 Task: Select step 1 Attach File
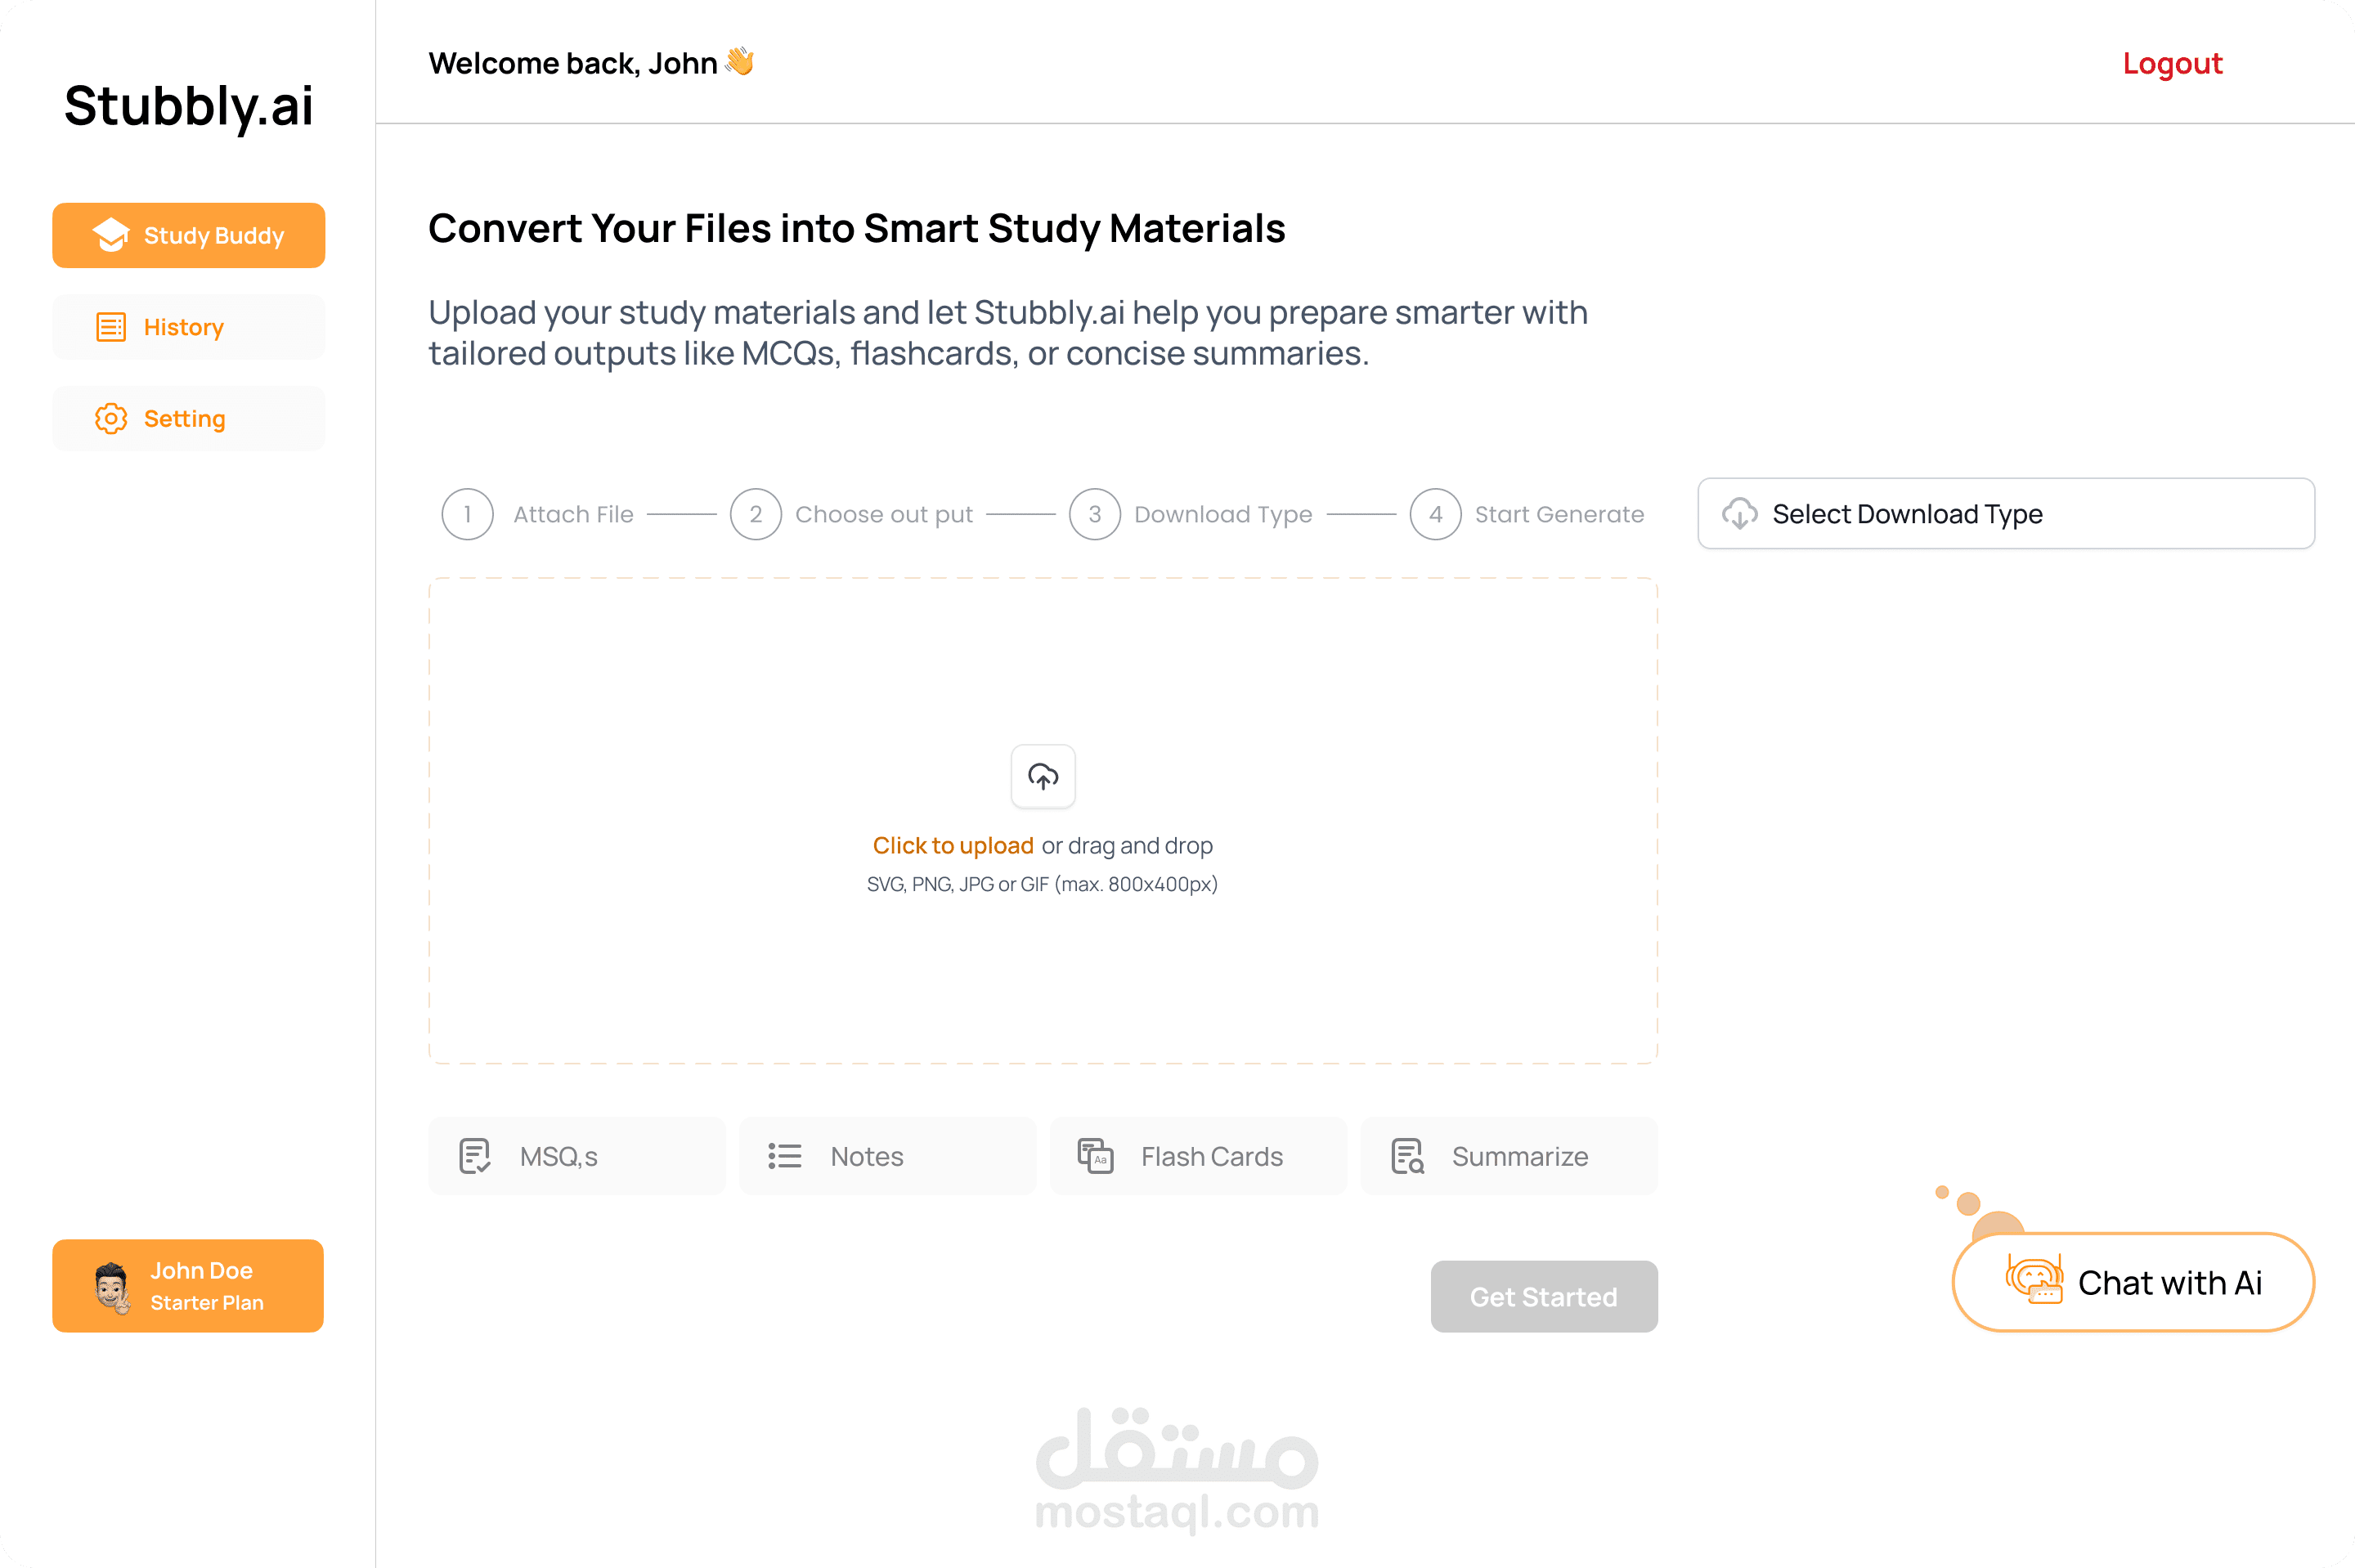(538, 514)
